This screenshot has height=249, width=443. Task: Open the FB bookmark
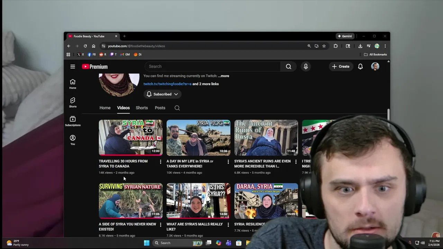(x=92, y=54)
